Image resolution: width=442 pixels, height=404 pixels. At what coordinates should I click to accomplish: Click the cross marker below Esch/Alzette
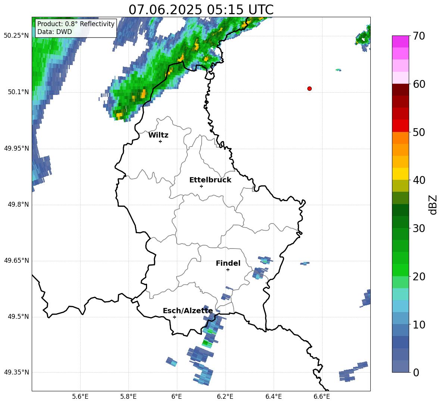[x=174, y=317]
